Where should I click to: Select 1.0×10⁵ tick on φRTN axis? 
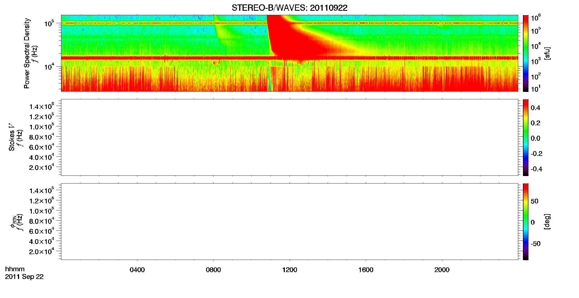point(42,211)
